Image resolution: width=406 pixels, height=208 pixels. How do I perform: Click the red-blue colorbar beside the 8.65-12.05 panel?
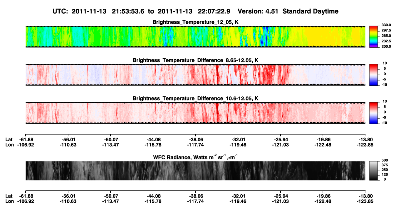374,75
